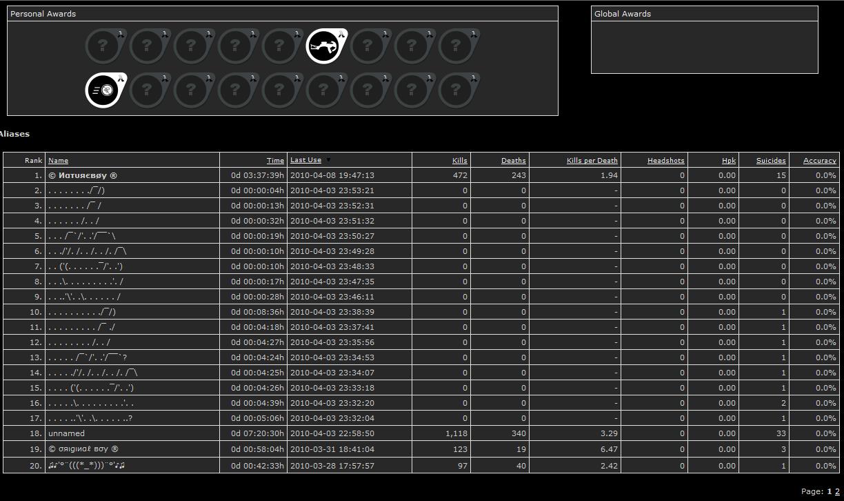Image resolution: width=844 pixels, height=501 pixels.
Task: Sort the table by Suicides
Action: [770, 161]
